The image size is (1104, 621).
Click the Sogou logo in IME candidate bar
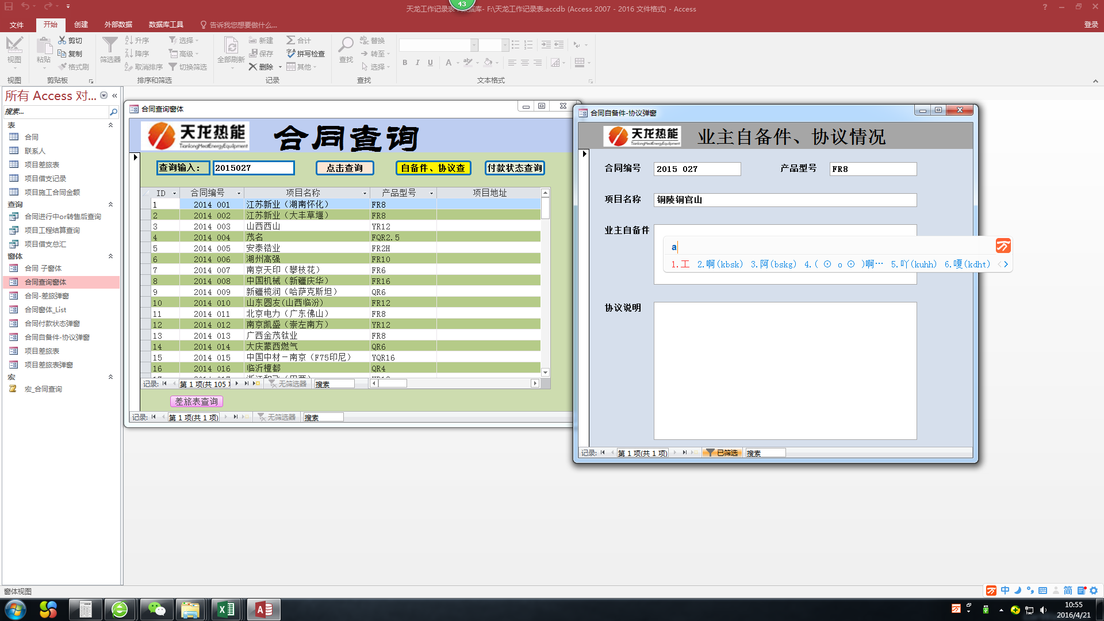tap(1003, 246)
